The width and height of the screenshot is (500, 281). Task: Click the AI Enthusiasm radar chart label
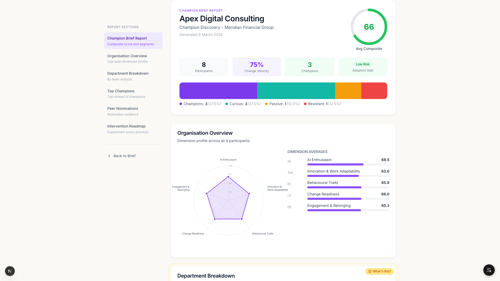coord(228,160)
